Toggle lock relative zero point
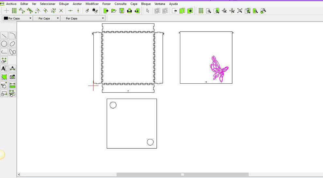Viewport: 323px width, 178px height. point(95,11)
